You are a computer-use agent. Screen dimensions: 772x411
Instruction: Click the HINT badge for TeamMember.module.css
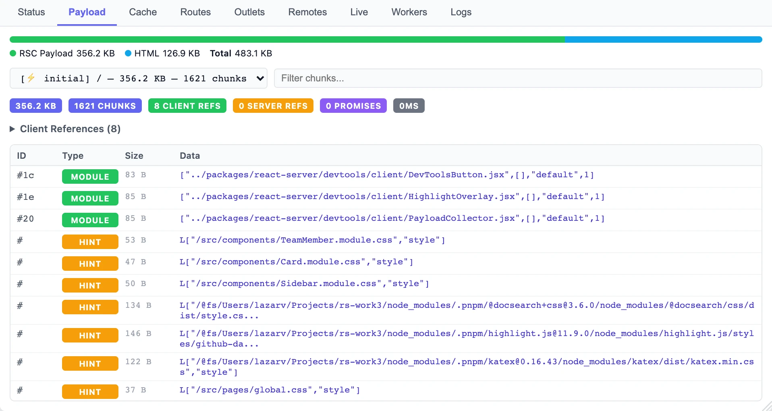(x=90, y=242)
